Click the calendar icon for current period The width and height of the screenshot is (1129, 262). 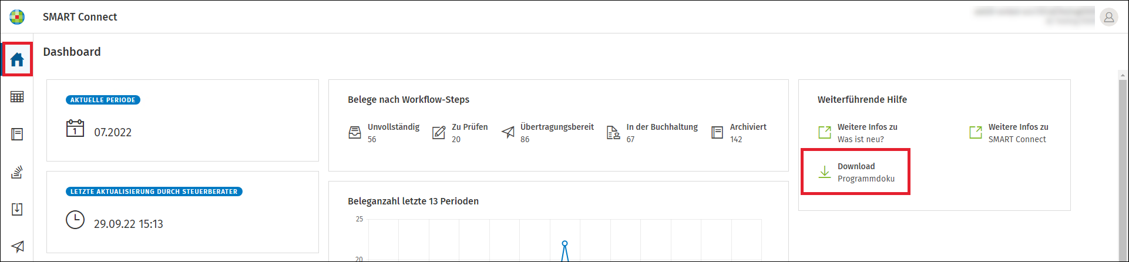point(75,128)
